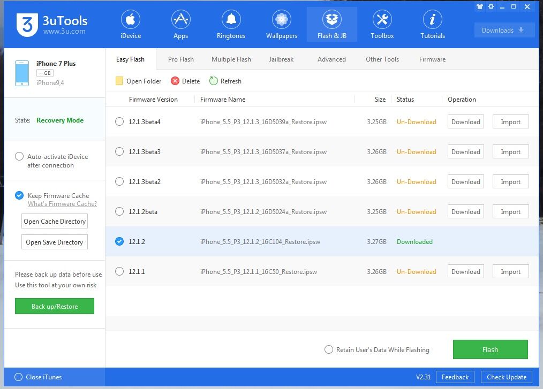The image size is (543, 389).
Task: Click the green Refresh icon
Action: click(213, 81)
